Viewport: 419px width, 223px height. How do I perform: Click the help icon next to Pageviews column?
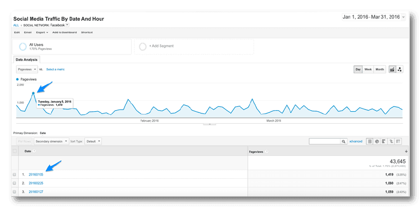tap(267, 152)
